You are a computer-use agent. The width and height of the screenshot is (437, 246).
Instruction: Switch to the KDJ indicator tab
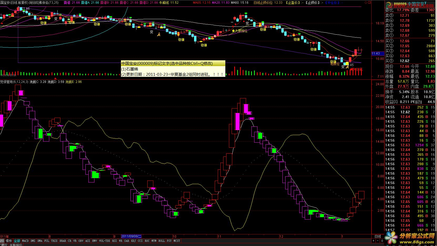click(134, 241)
